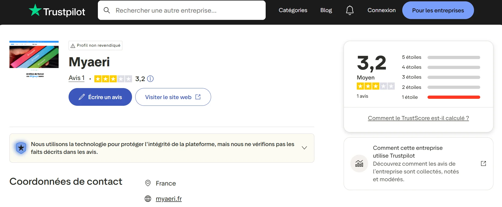Go to the Blog page
Image resolution: width=502 pixels, height=207 pixels.
click(x=326, y=10)
